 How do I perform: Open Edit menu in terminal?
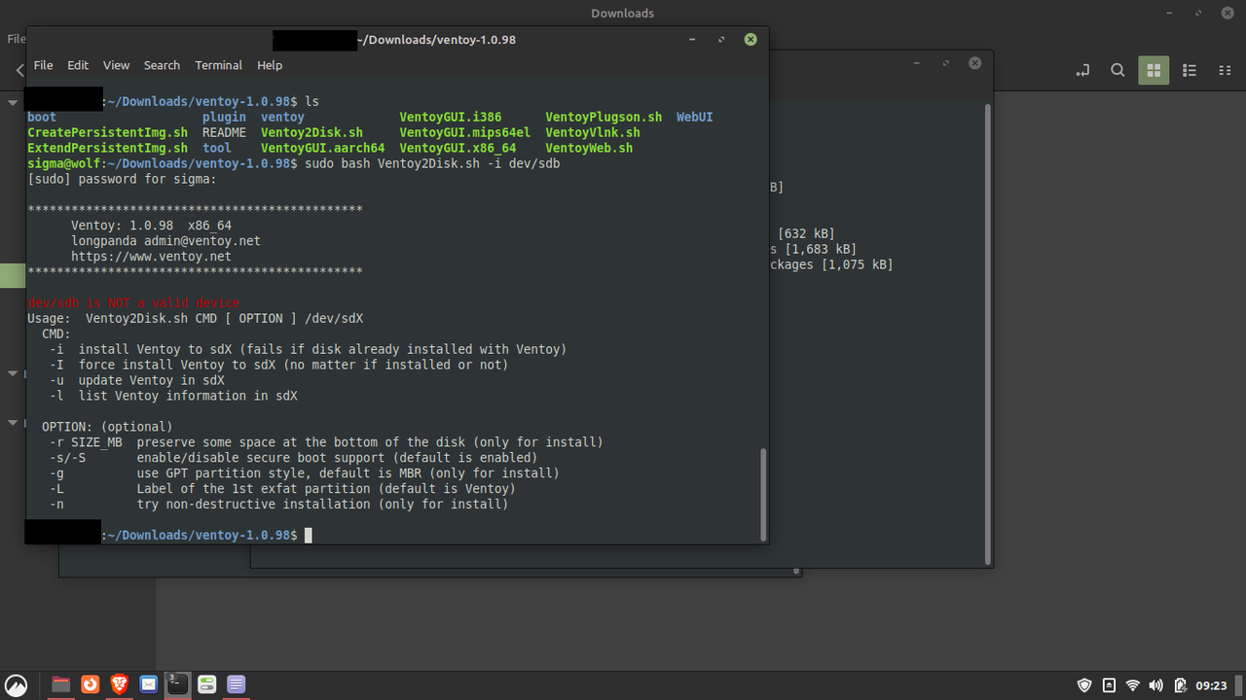(78, 65)
